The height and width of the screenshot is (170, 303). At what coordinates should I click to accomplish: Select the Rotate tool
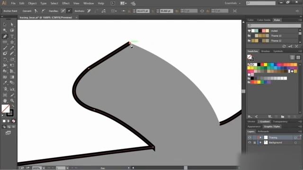(x=5, y=59)
